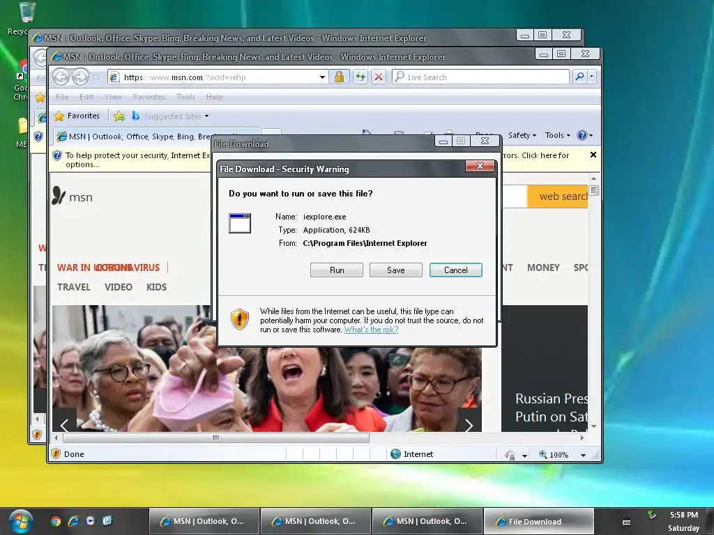
Task: Open the Windows Start orb
Action: pyautogui.click(x=20, y=521)
